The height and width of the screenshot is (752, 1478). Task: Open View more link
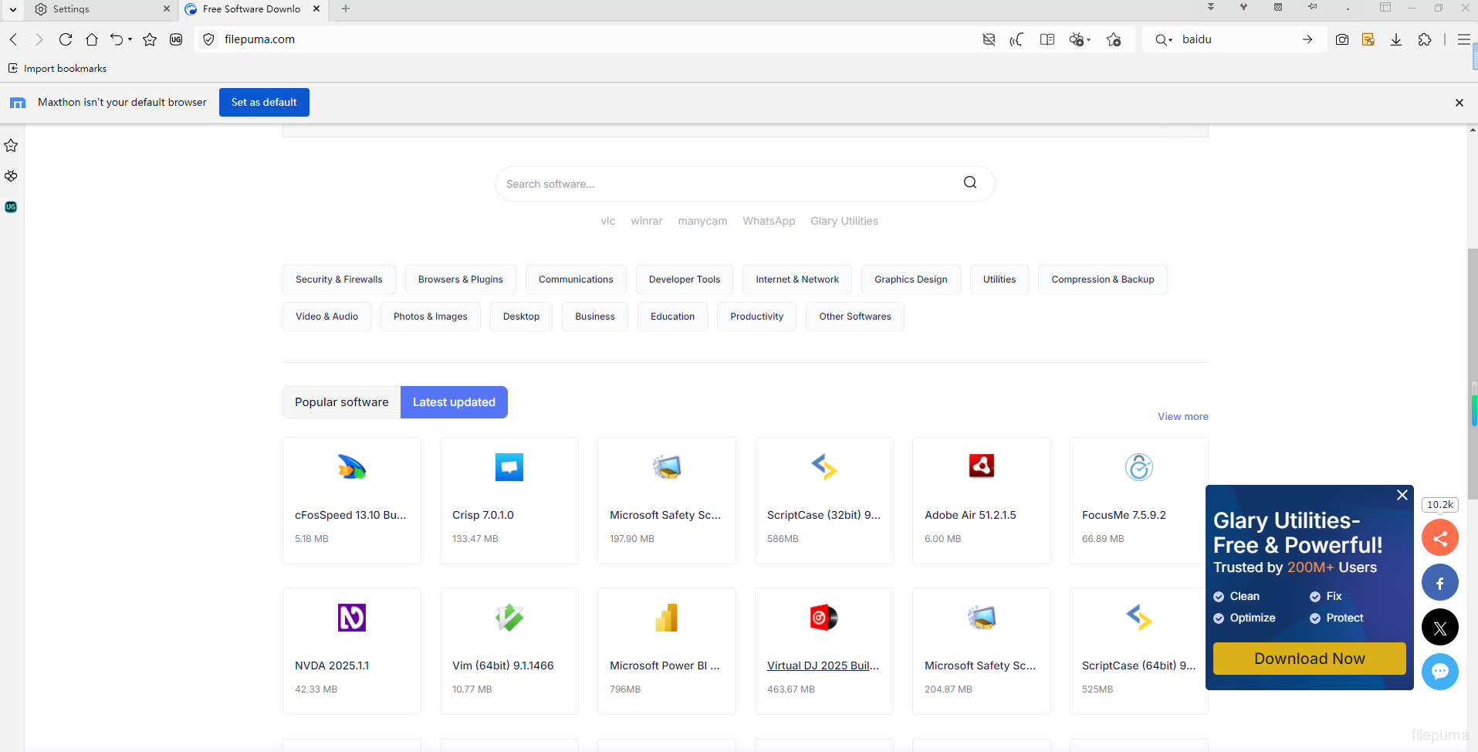point(1182,416)
